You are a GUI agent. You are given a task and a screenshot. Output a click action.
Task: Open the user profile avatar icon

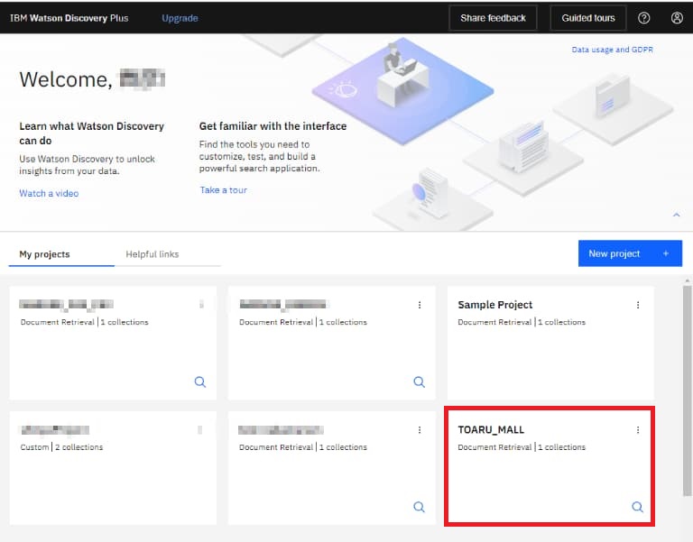tap(677, 18)
